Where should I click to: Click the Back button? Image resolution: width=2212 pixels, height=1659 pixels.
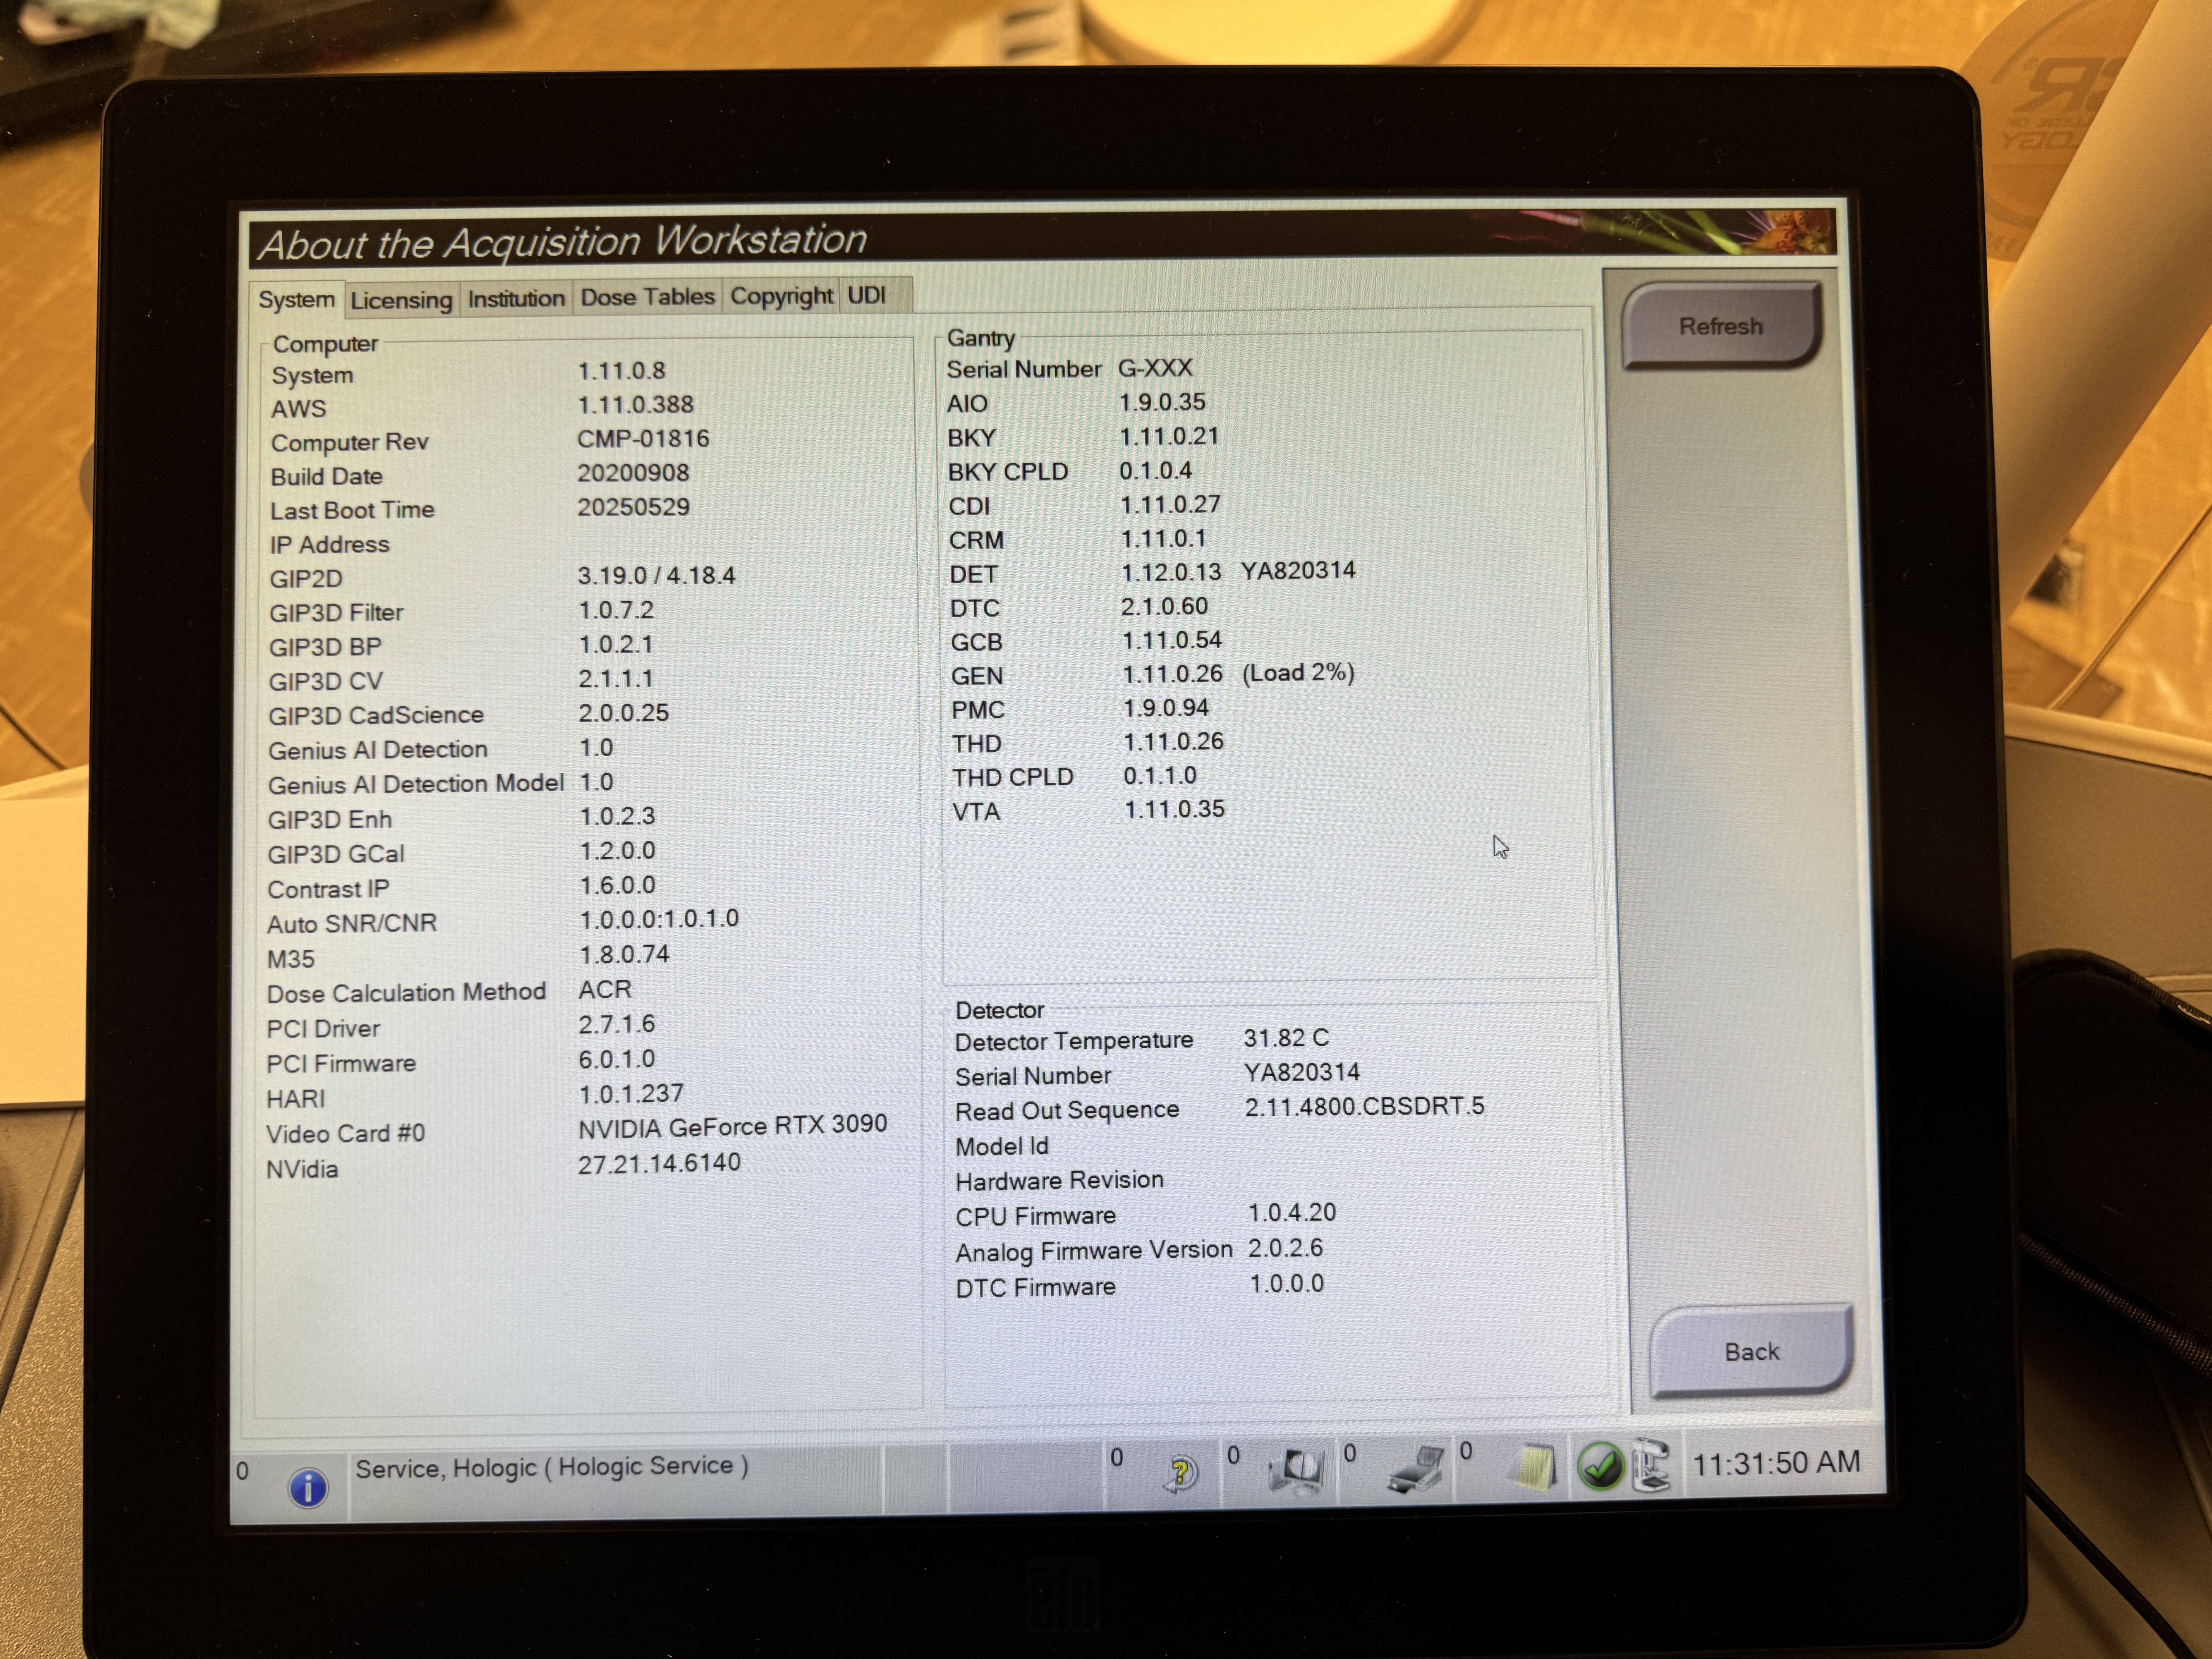tap(1751, 1352)
